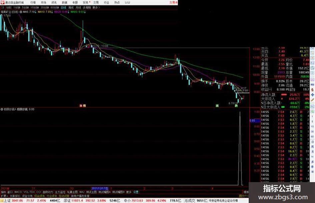315x203 pixels.
Task: Open the 发现 menu
Action: [x=86, y=2]
